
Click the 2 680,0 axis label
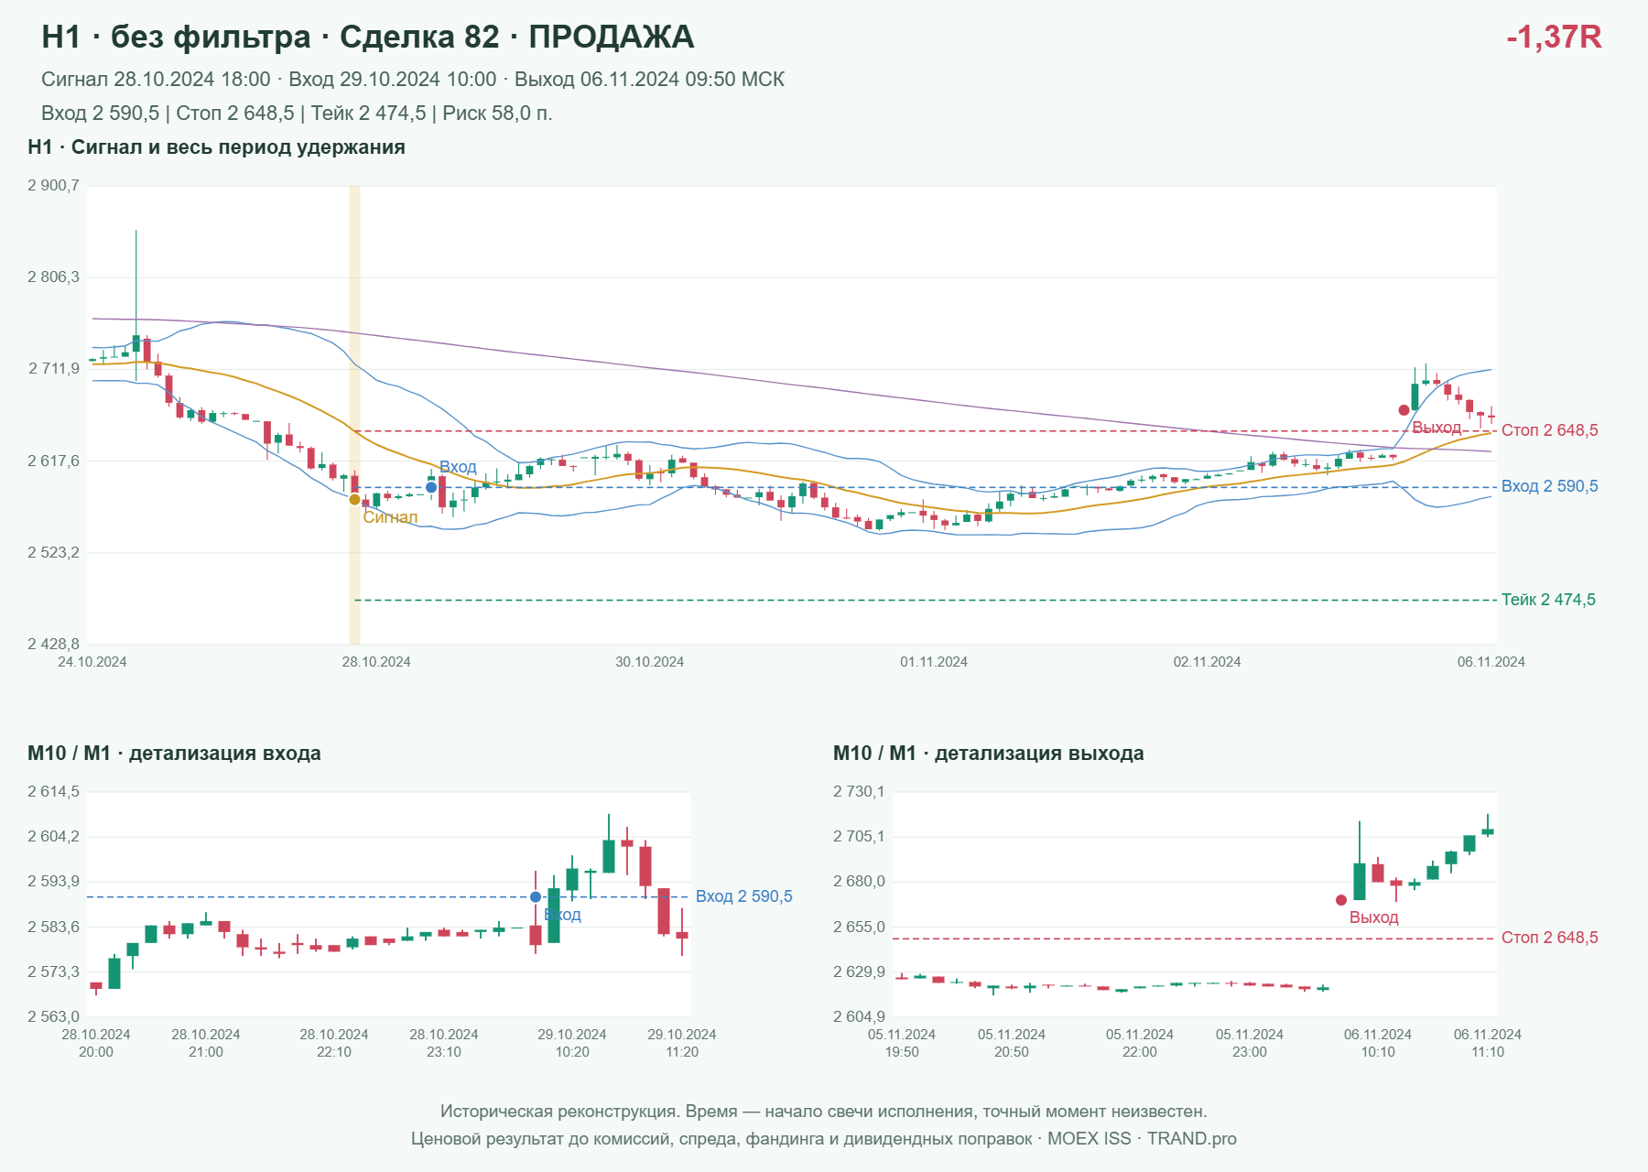click(859, 882)
